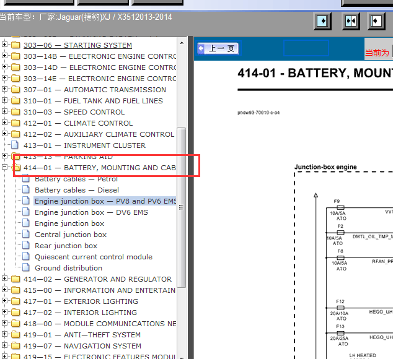Expand 419-01 Anti-Theft System node
This screenshot has height=359, width=393.
(4, 334)
